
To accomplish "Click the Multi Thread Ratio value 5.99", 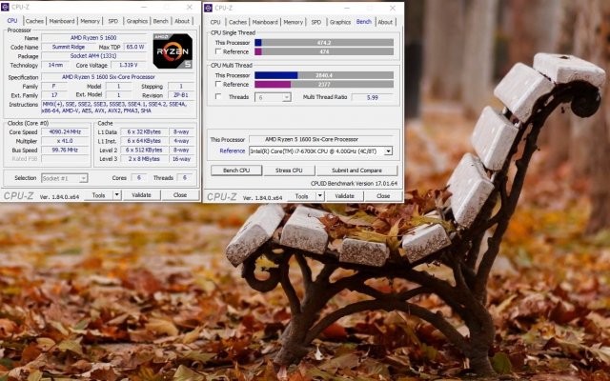I will [373, 97].
